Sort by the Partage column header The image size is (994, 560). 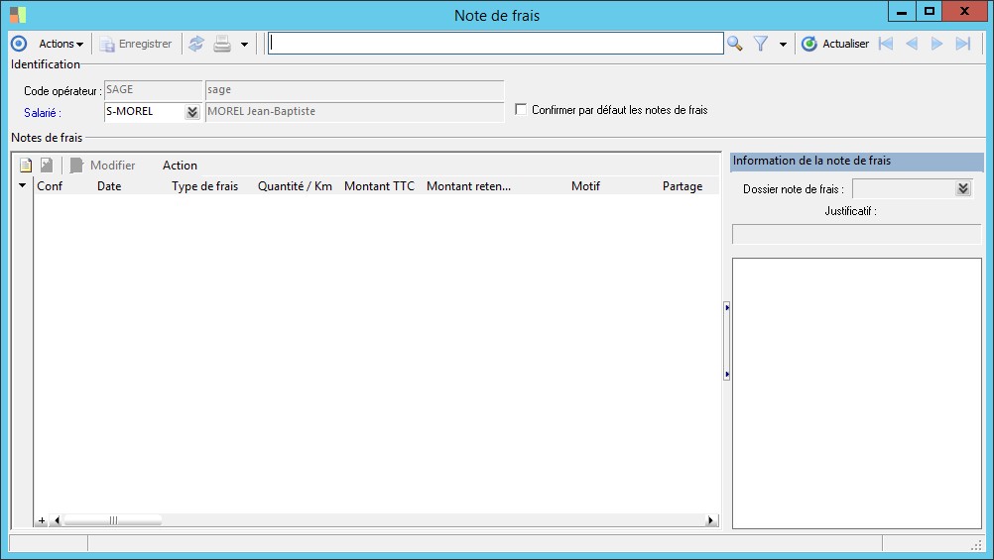683,186
